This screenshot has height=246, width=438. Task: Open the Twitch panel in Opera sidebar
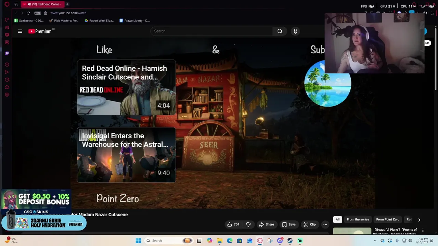pyautogui.click(x=7, y=53)
